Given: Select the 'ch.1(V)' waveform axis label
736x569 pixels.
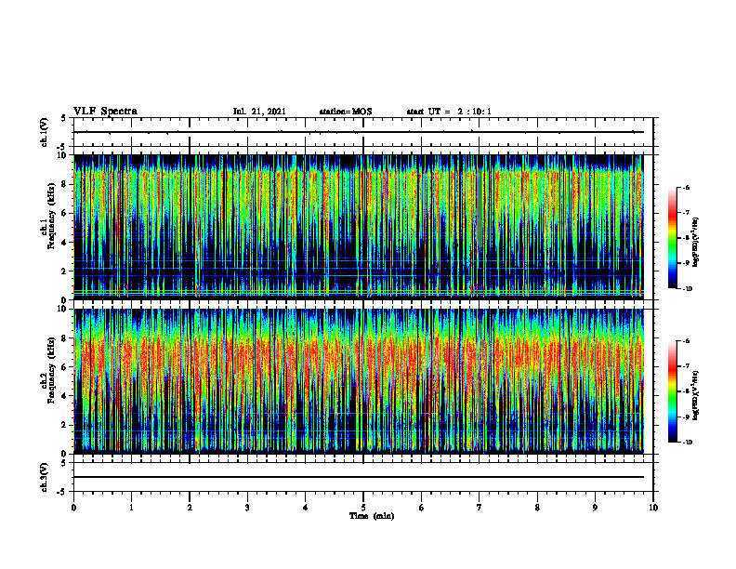Looking at the screenshot, I should 44,132.
